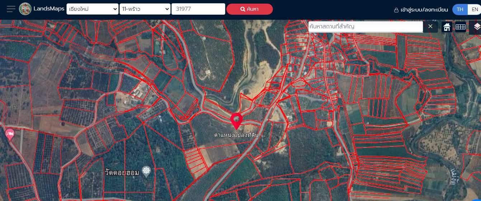
Task: Click the LandsMaps emblem logo
Action: tap(25, 9)
